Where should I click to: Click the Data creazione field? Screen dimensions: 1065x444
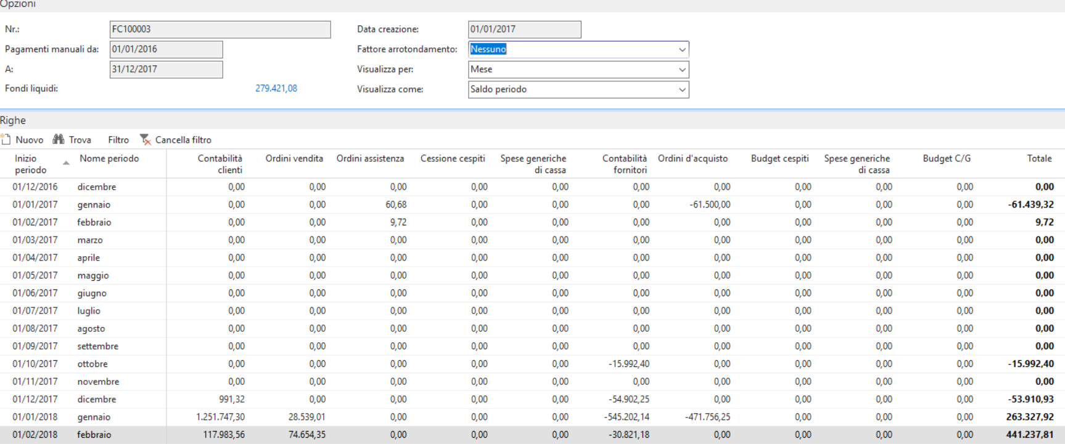point(524,29)
